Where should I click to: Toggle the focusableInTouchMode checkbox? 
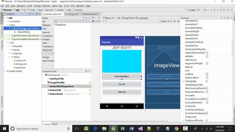point(207,99)
